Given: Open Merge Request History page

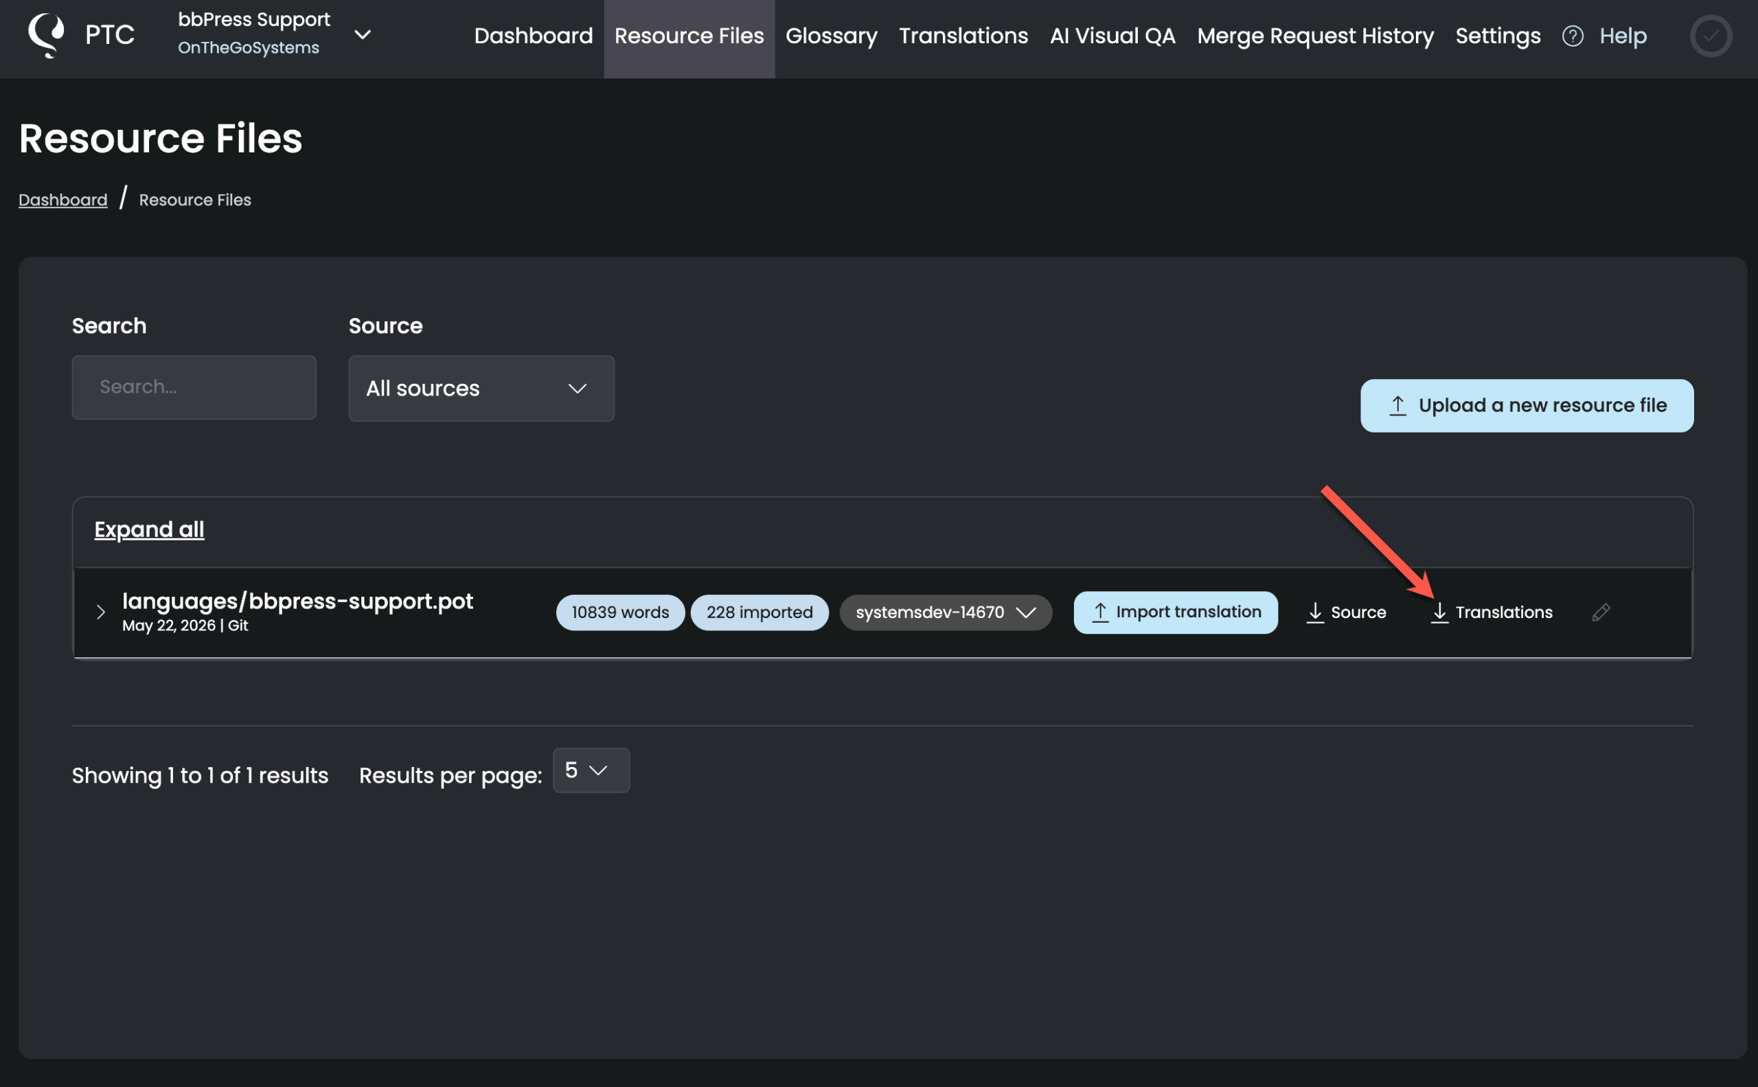Looking at the screenshot, I should click(1315, 36).
